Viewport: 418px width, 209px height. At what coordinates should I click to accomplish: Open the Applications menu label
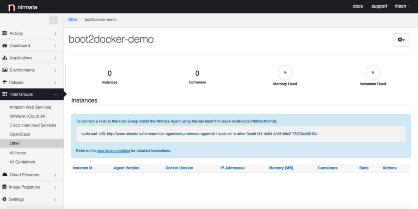click(21, 58)
